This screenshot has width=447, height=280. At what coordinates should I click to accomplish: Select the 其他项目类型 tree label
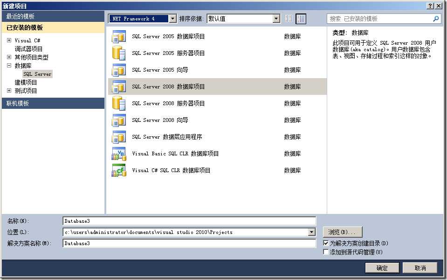tap(31, 57)
